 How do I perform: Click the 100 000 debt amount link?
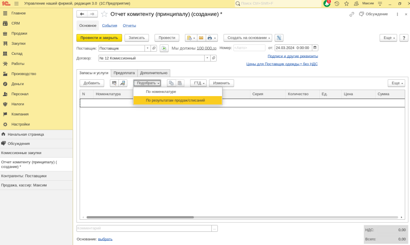(x=207, y=48)
